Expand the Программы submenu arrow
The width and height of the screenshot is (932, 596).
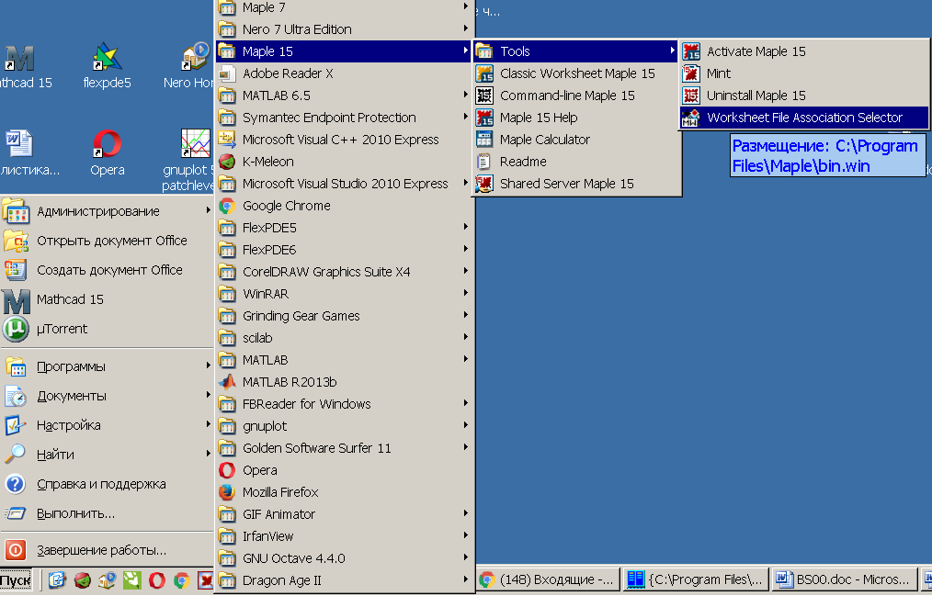click(208, 365)
